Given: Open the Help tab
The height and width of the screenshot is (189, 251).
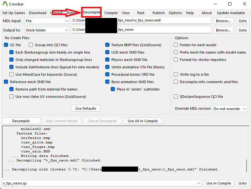Looking at the screenshot, I should pyautogui.click(x=190, y=13).
